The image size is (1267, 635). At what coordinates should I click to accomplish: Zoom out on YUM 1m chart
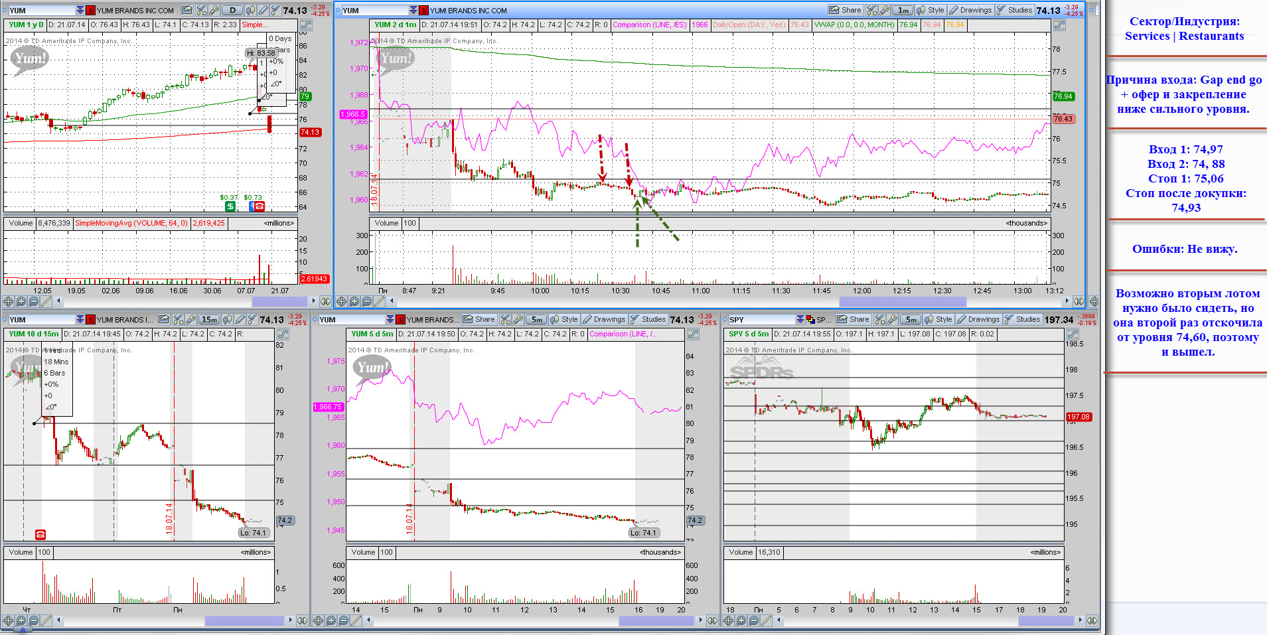[x=367, y=301]
